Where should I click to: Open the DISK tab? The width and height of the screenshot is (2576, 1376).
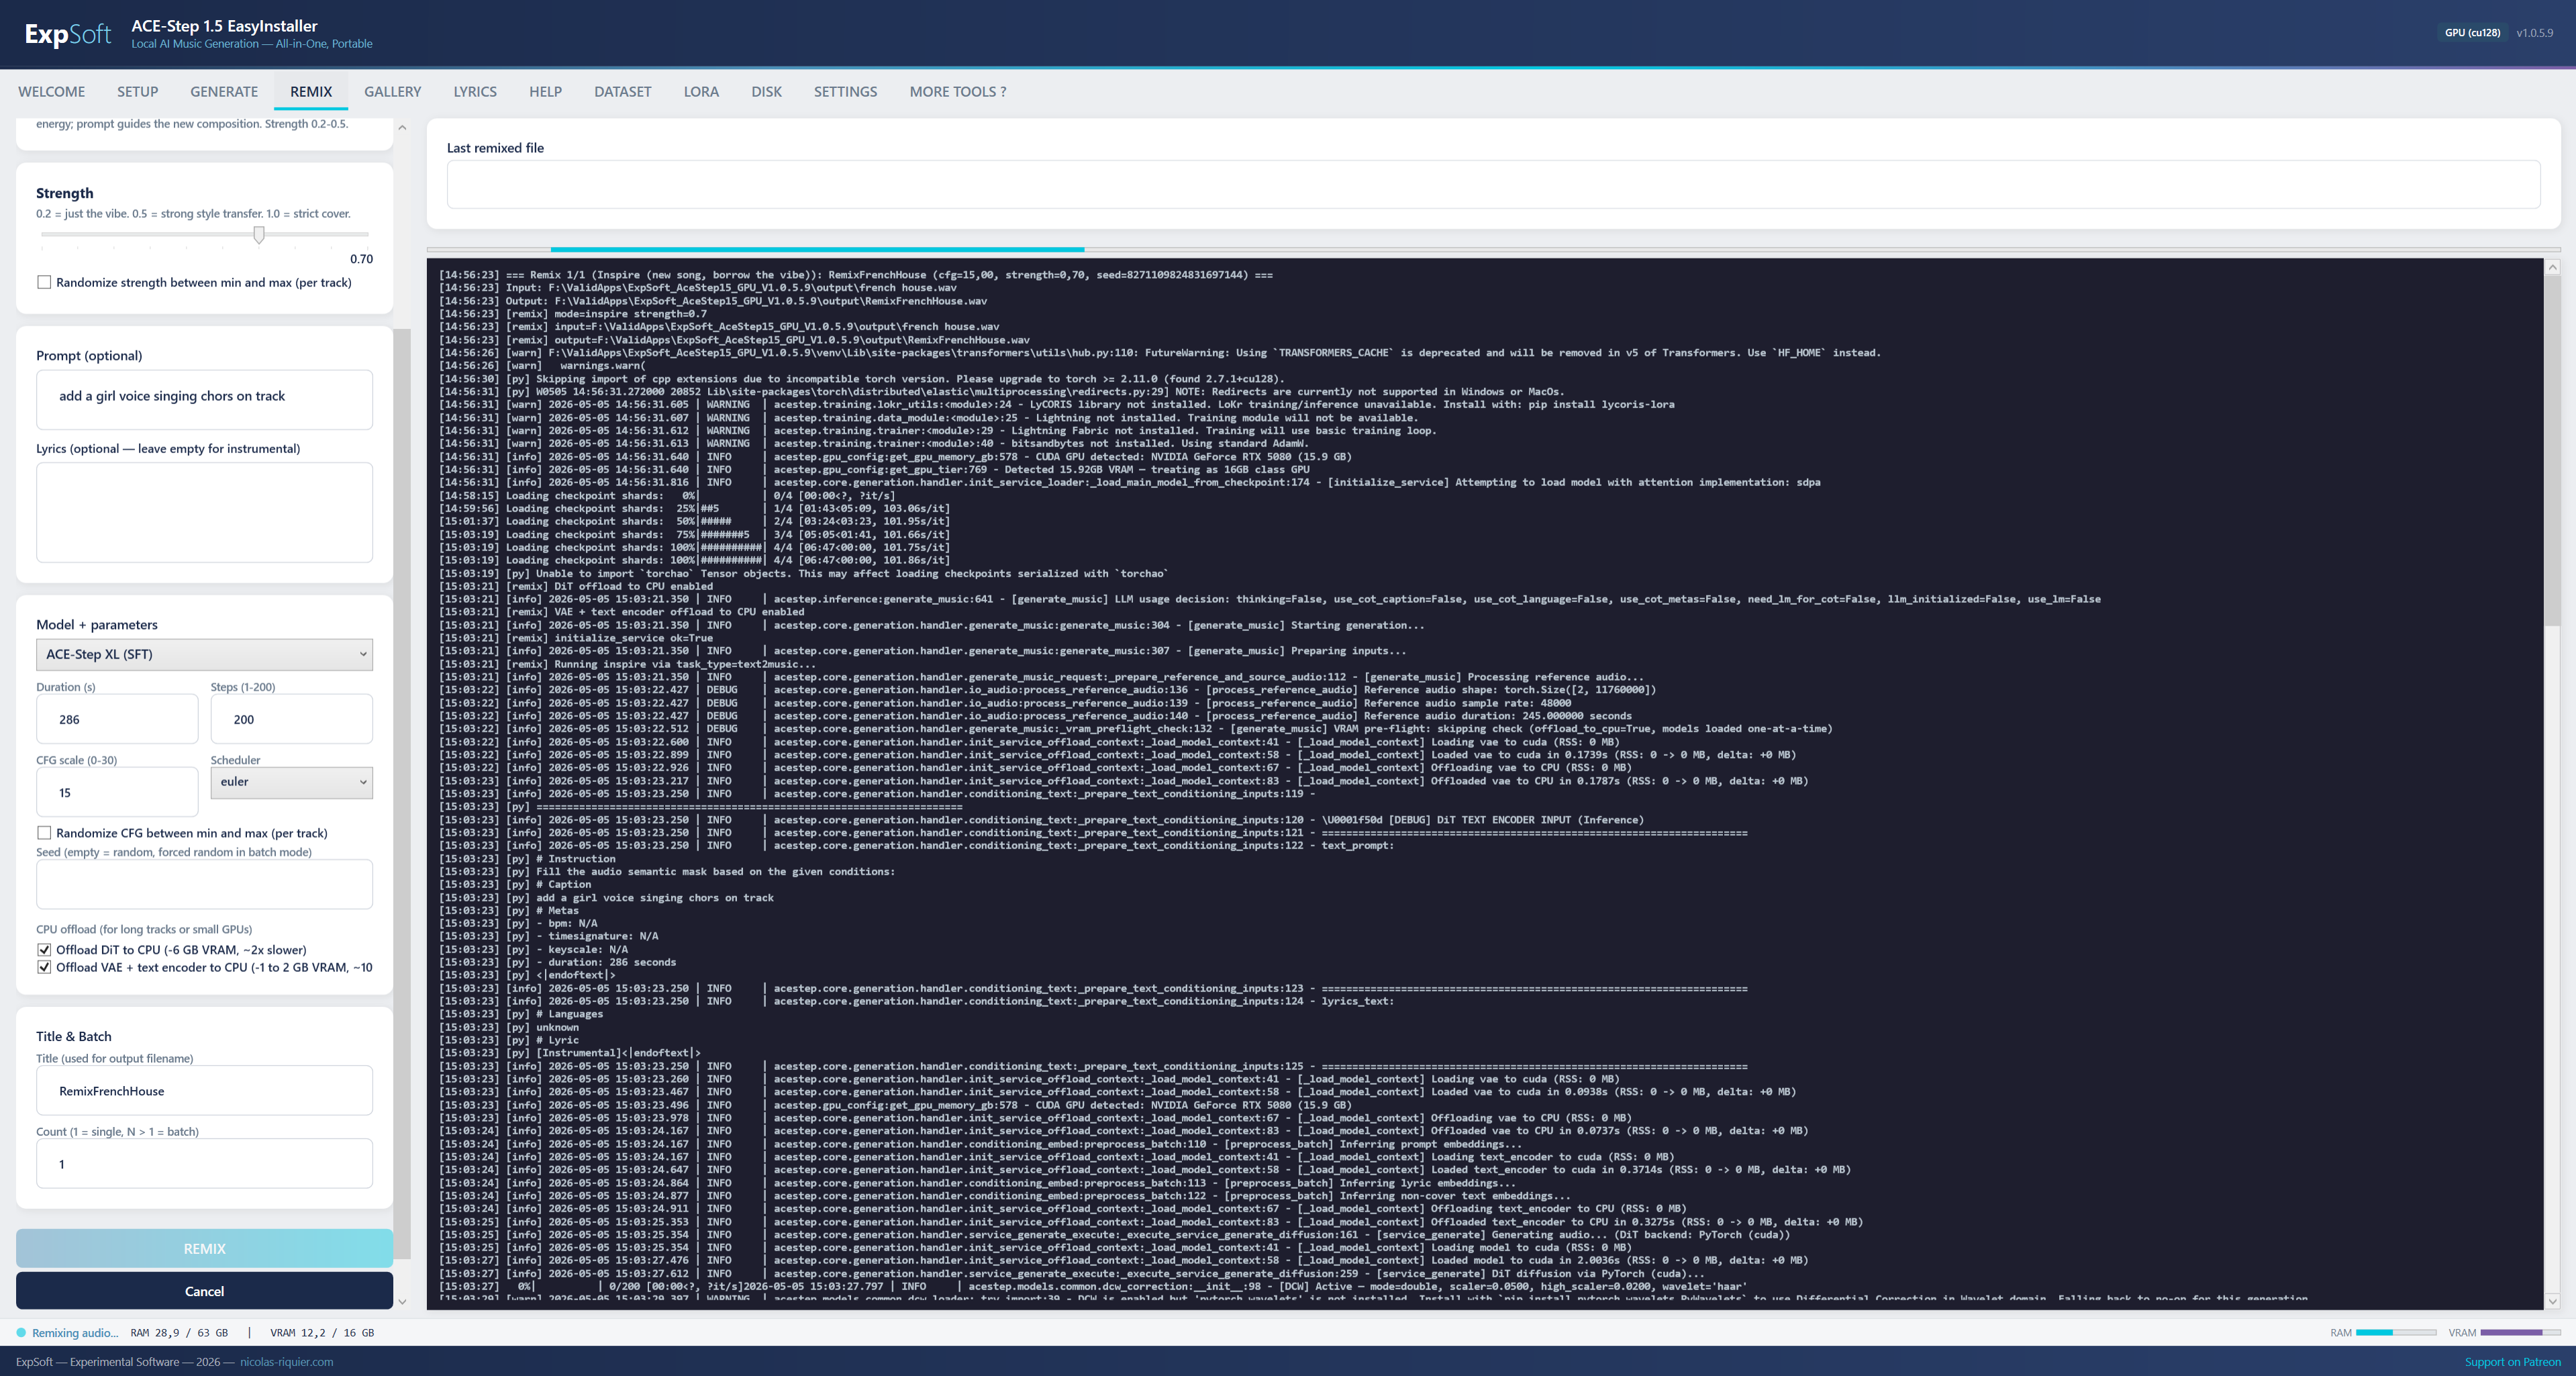(x=766, y=91)
